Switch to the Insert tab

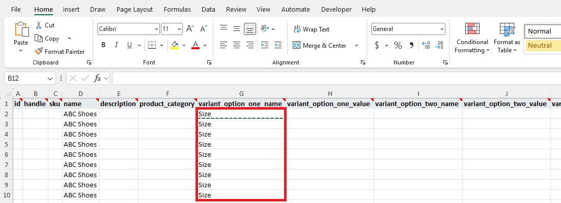(x=71, y=9)
